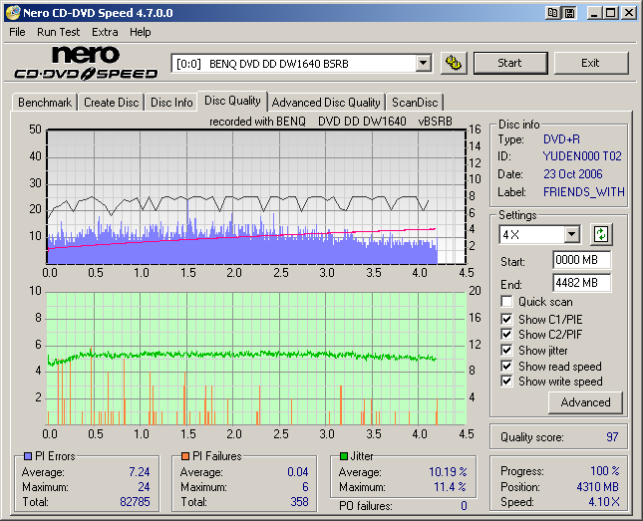Click the save screenshot floppy icon

tap(569, 13)
